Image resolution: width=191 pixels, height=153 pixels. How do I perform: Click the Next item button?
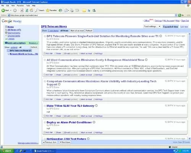point(65,142)
